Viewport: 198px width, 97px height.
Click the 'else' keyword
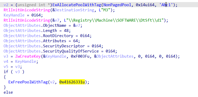pos(8,92)
